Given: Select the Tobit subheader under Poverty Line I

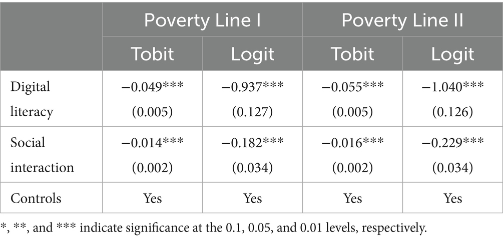Looking at the screenshot, I should tap(153, 53).
